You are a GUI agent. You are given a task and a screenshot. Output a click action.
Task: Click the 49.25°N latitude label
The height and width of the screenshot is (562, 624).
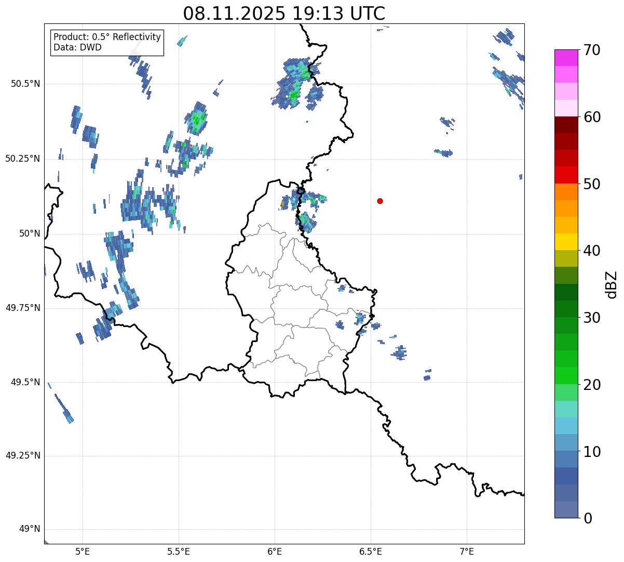[23, 455]
